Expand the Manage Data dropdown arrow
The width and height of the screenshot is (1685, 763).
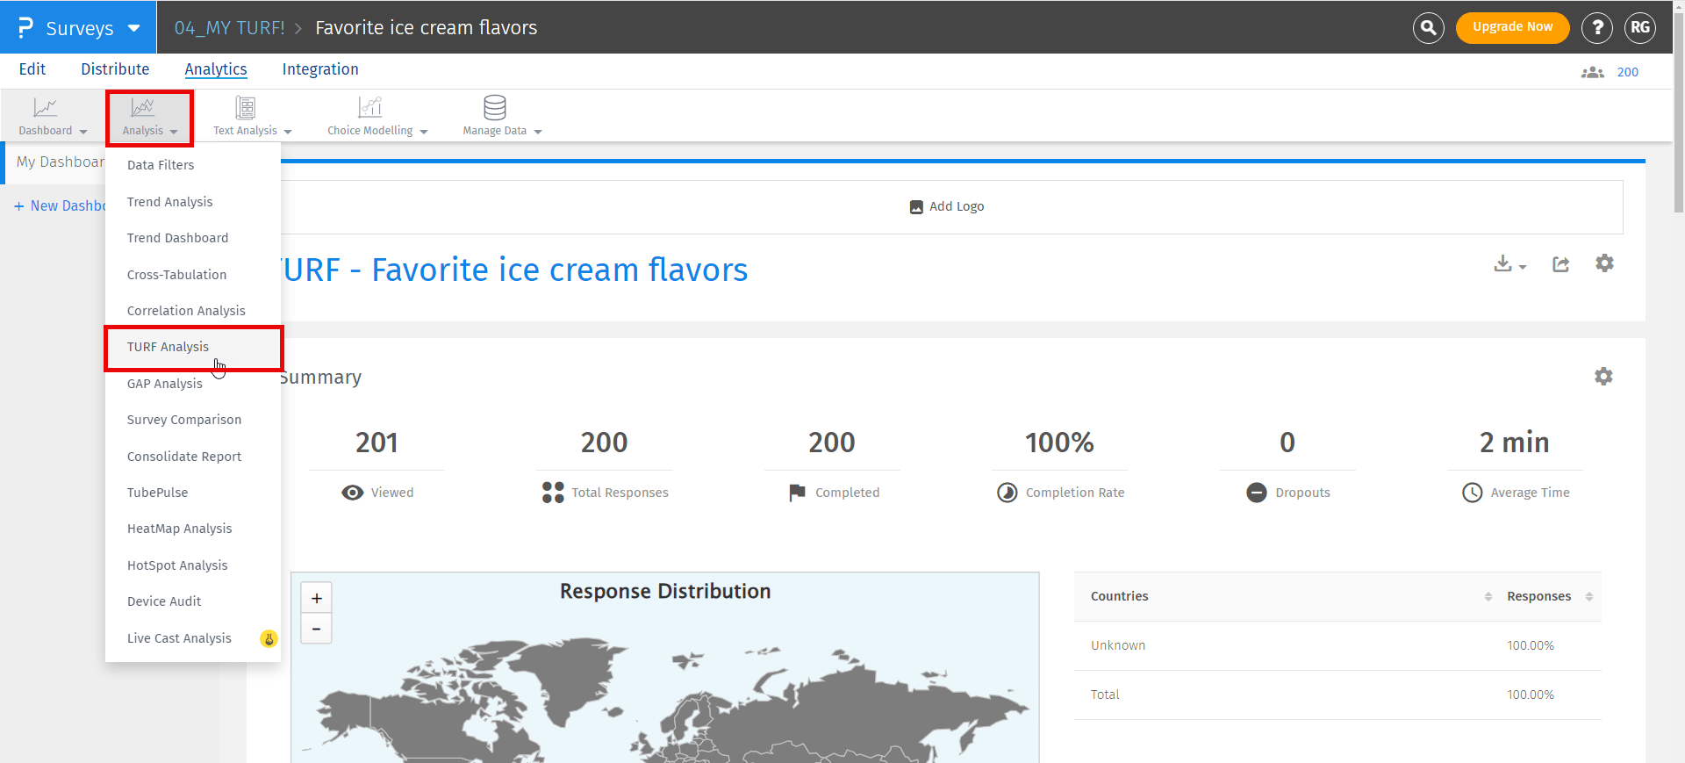click(x=538, y=132)
